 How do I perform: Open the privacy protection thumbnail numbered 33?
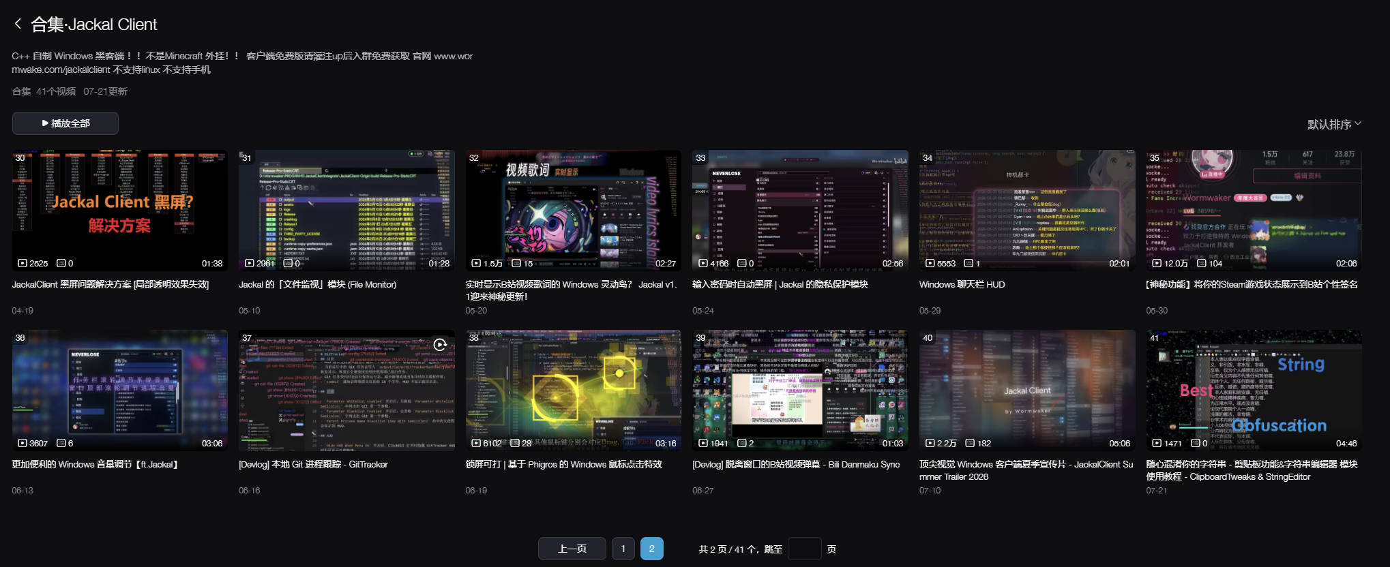pos(800,211)
